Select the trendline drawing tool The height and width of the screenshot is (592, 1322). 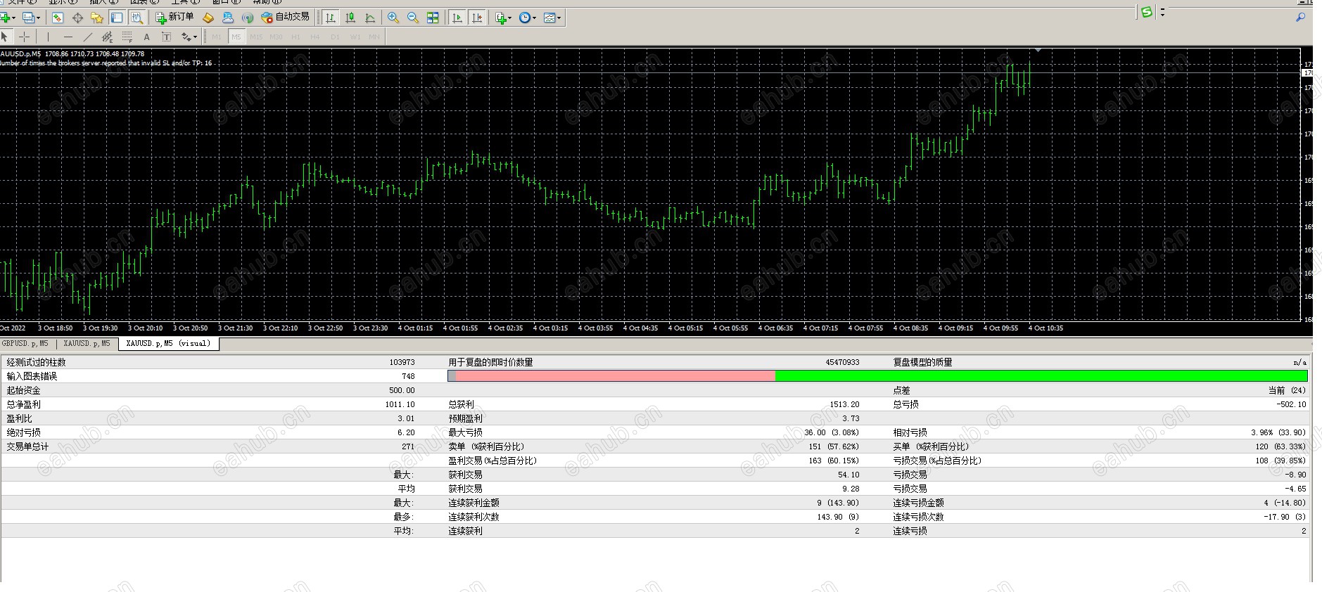87,37
